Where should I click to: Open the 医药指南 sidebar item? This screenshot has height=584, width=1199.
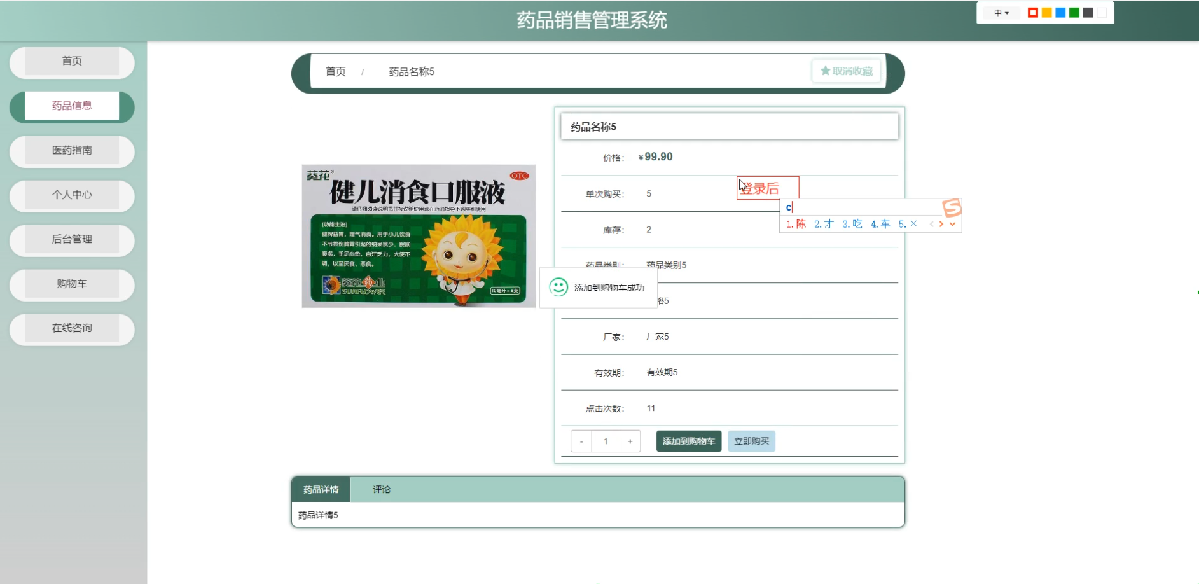72,151
